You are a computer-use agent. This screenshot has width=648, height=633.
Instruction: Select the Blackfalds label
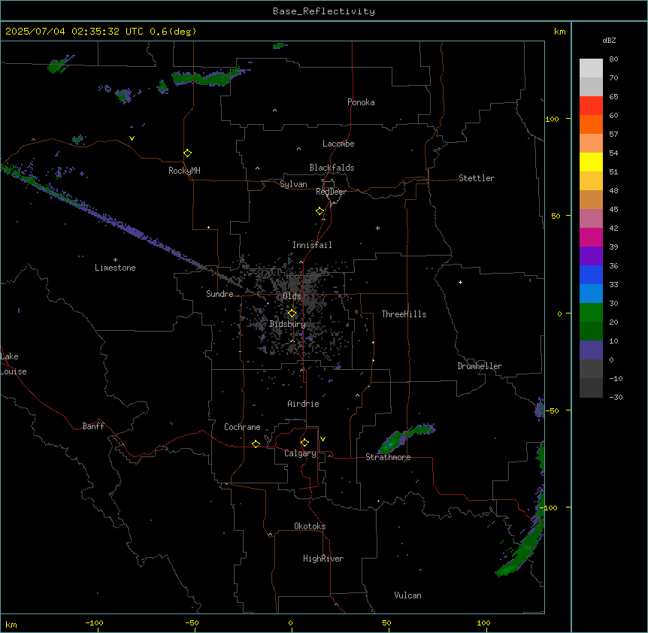point(332,168)
